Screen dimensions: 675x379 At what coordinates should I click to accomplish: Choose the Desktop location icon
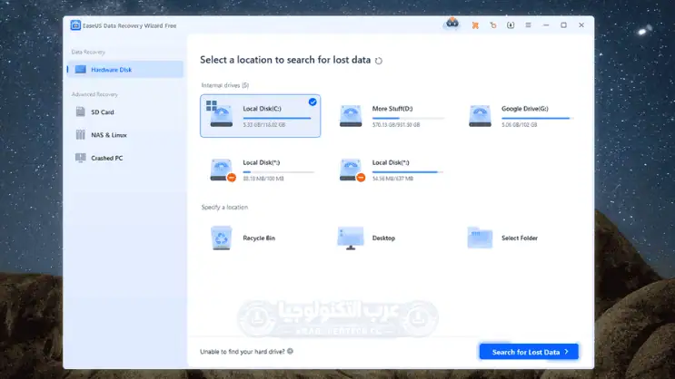(x=351, y=238)
